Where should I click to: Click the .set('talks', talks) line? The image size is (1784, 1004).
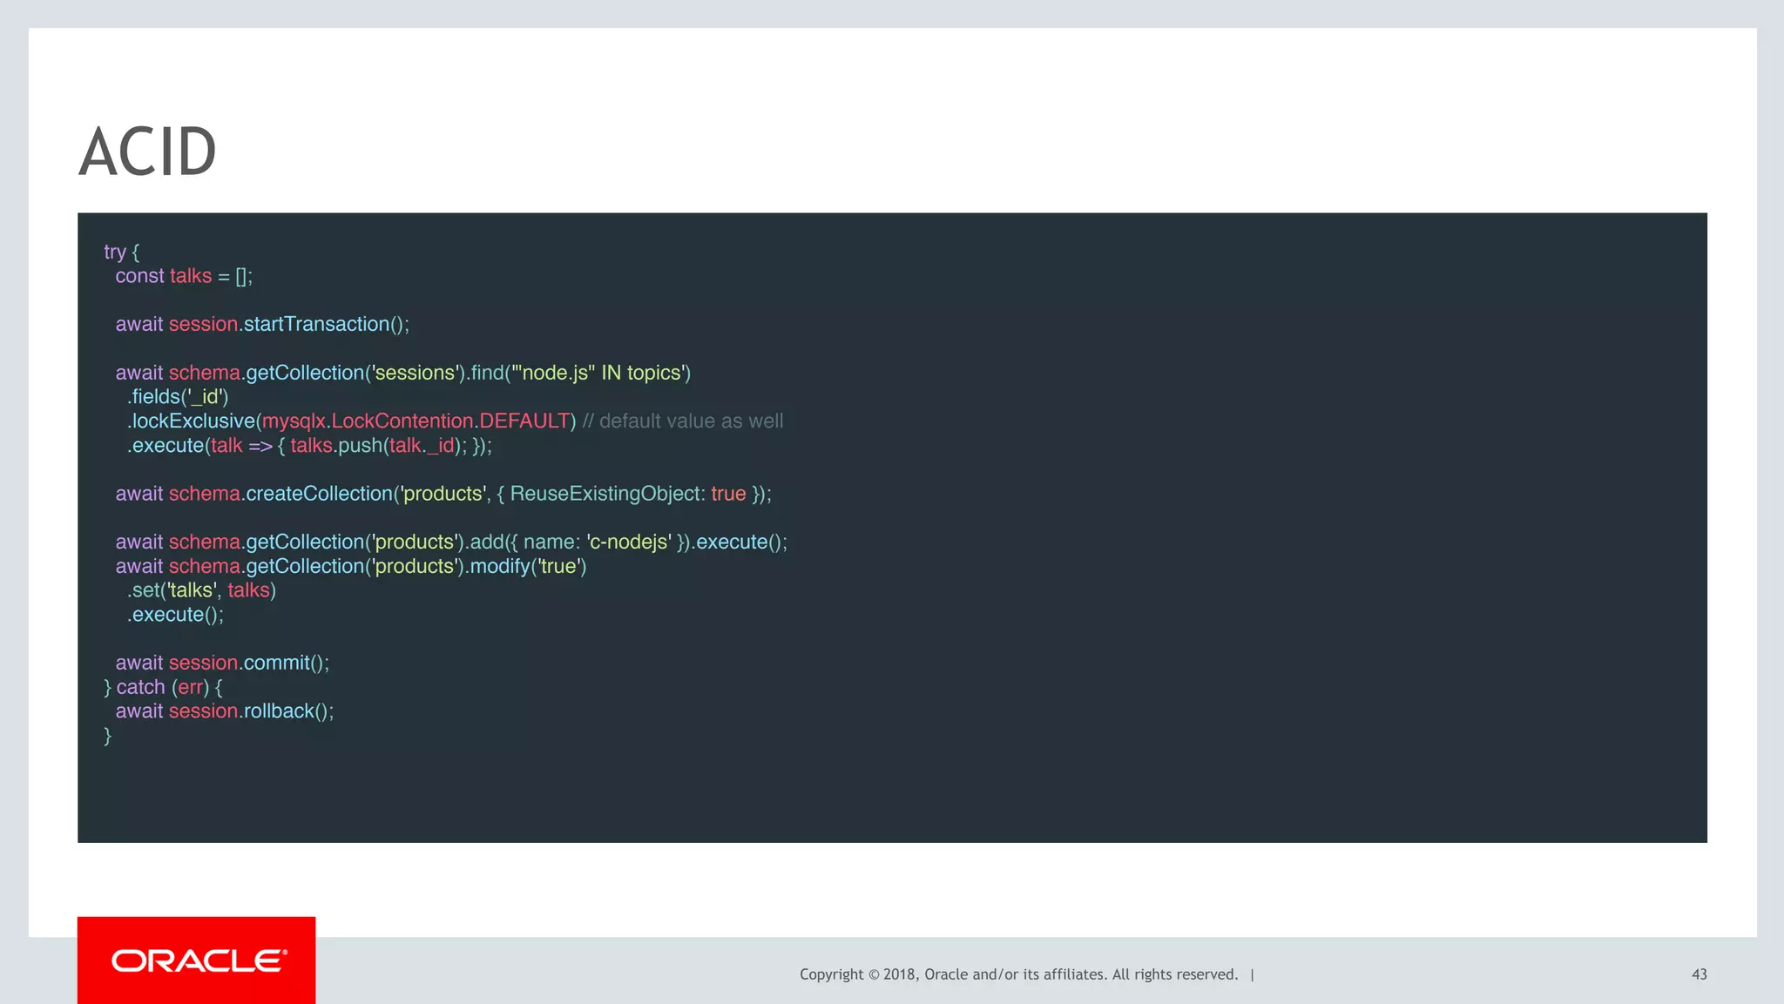pos(202,590)
